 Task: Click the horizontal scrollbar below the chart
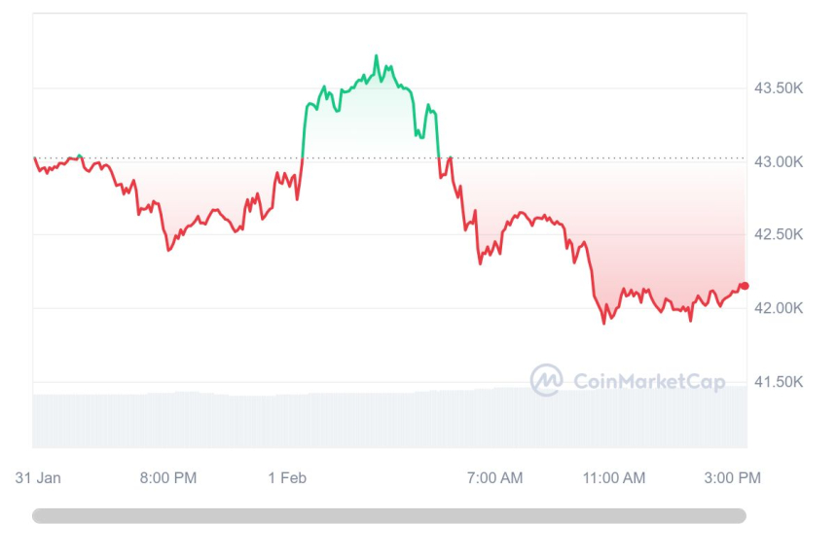(x=389, y=516)
